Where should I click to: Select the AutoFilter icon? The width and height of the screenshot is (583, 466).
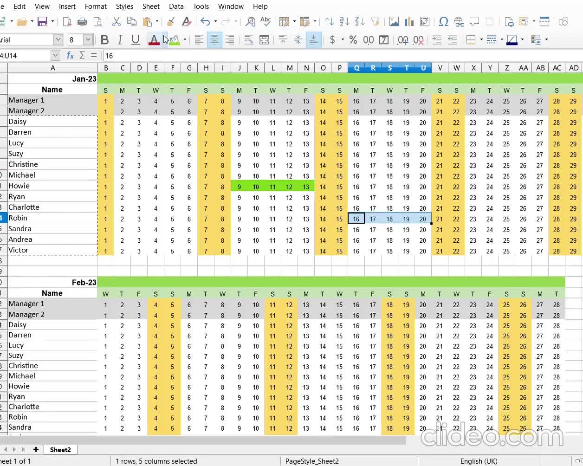coord(375,22)
